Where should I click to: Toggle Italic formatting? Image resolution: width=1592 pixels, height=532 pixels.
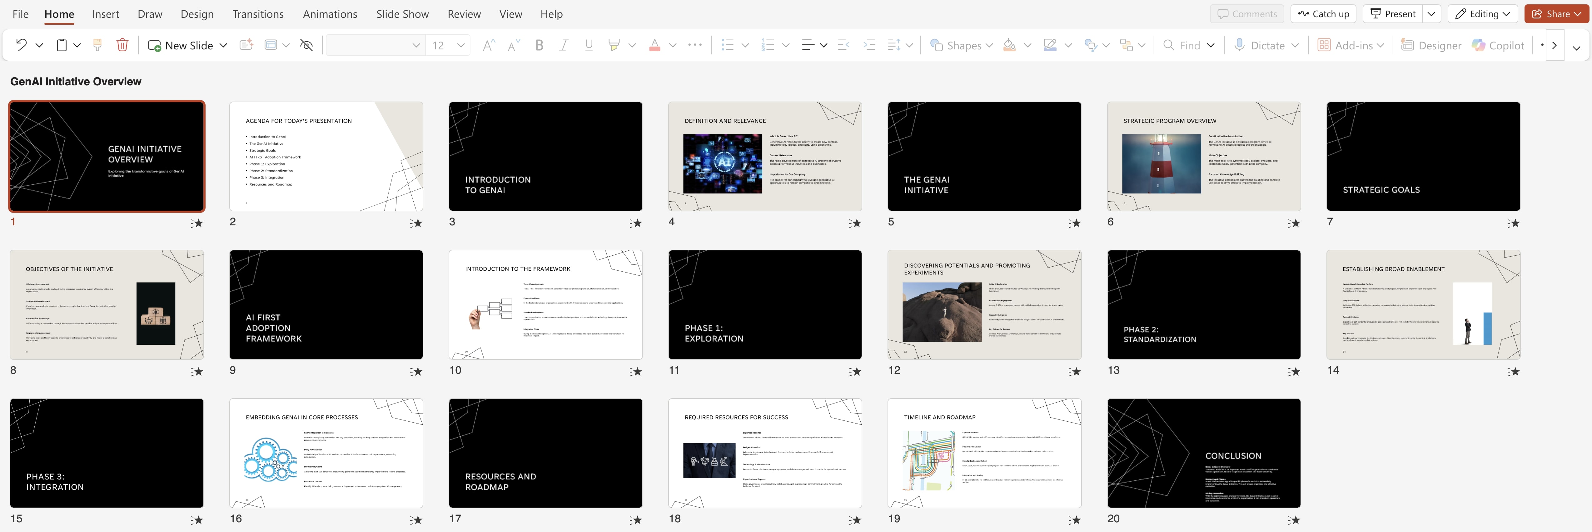[564, 45]
